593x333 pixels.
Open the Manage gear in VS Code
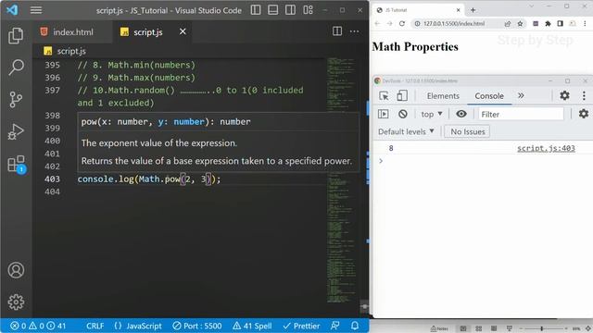[x=16, y=302]
